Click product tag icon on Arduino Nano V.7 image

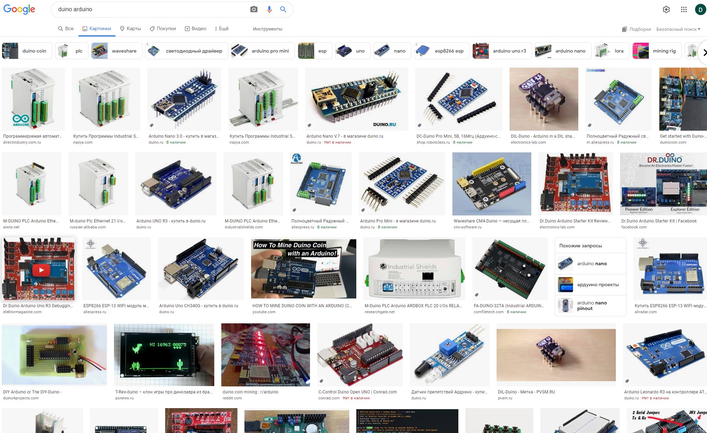click(x=309, y=125)
